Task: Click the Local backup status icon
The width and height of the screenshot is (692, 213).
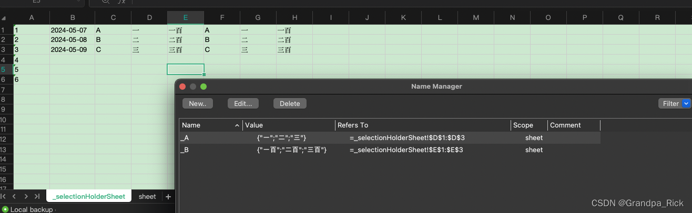Action: coord(5,209)
